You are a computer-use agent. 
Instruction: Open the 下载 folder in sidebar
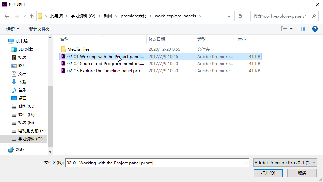(22, 82)
